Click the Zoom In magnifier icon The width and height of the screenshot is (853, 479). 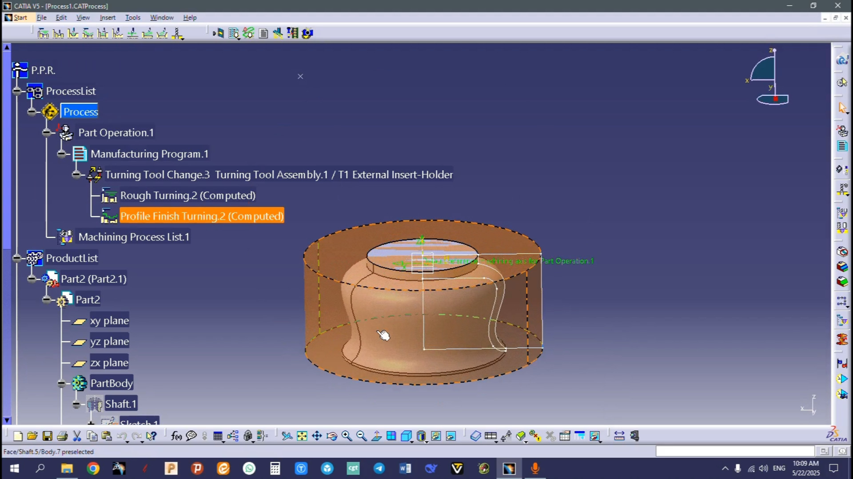[347, 436]
